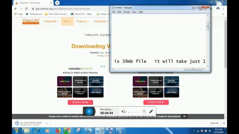The height and width of the screenshot is (134, 239).
Task: Open the Windows Start menu
Action: pos(16,131)
